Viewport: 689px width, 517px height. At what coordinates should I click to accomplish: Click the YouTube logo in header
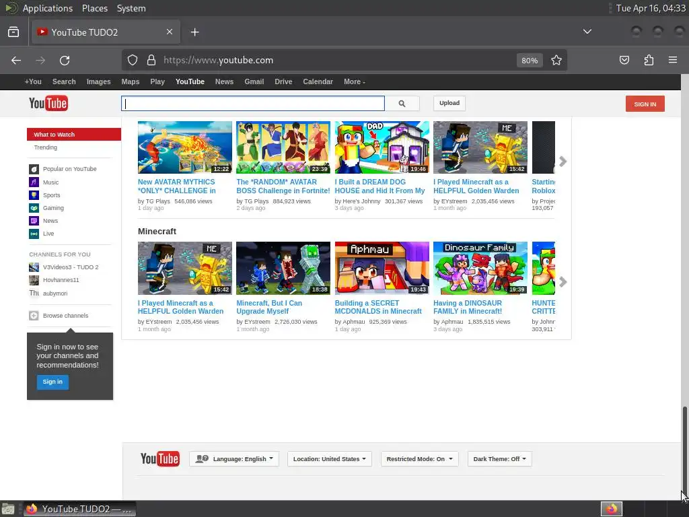pos(48,104)
